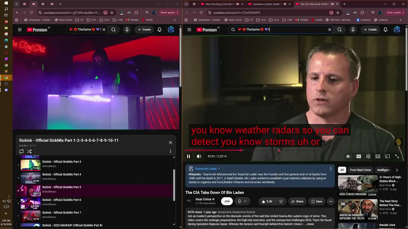The image size is (408, 229).
Task: Open more actions menu beside Save
Action: (x=331, y=201)
